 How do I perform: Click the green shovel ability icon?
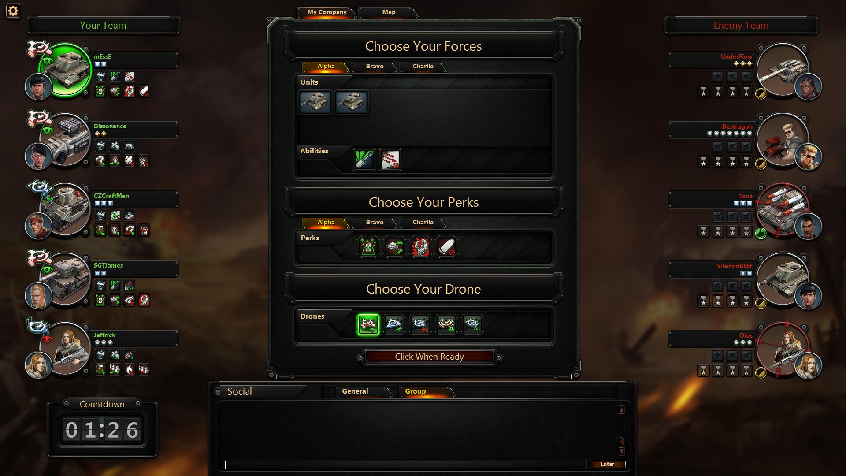click(364, 160)
